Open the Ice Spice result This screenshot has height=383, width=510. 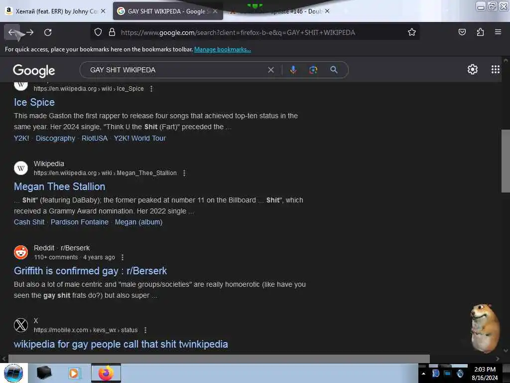[x=34, y=102]
